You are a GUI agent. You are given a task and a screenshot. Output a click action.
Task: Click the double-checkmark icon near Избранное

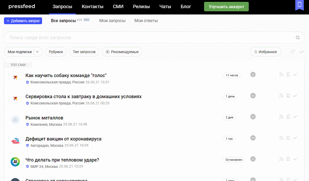[x=301, y=52]
